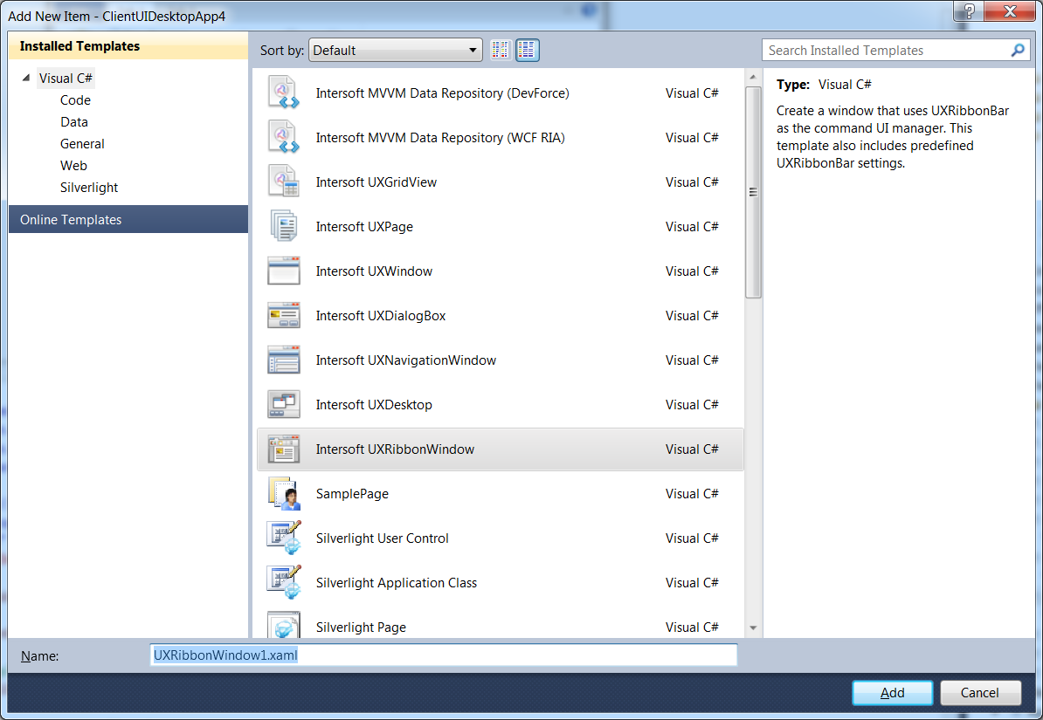Select 'Intersoft MVVM Data Repository (DevForce)' text
Screen dimensions: 1043x720
pyautogui.click(x=442, y=93)
